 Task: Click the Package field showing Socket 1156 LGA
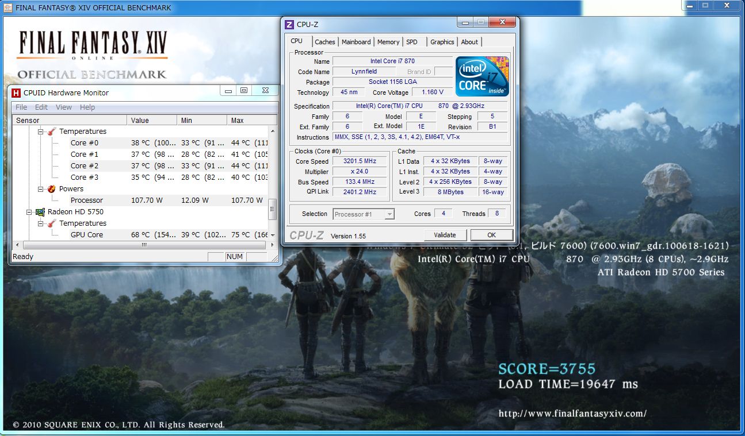coord(392,82)
